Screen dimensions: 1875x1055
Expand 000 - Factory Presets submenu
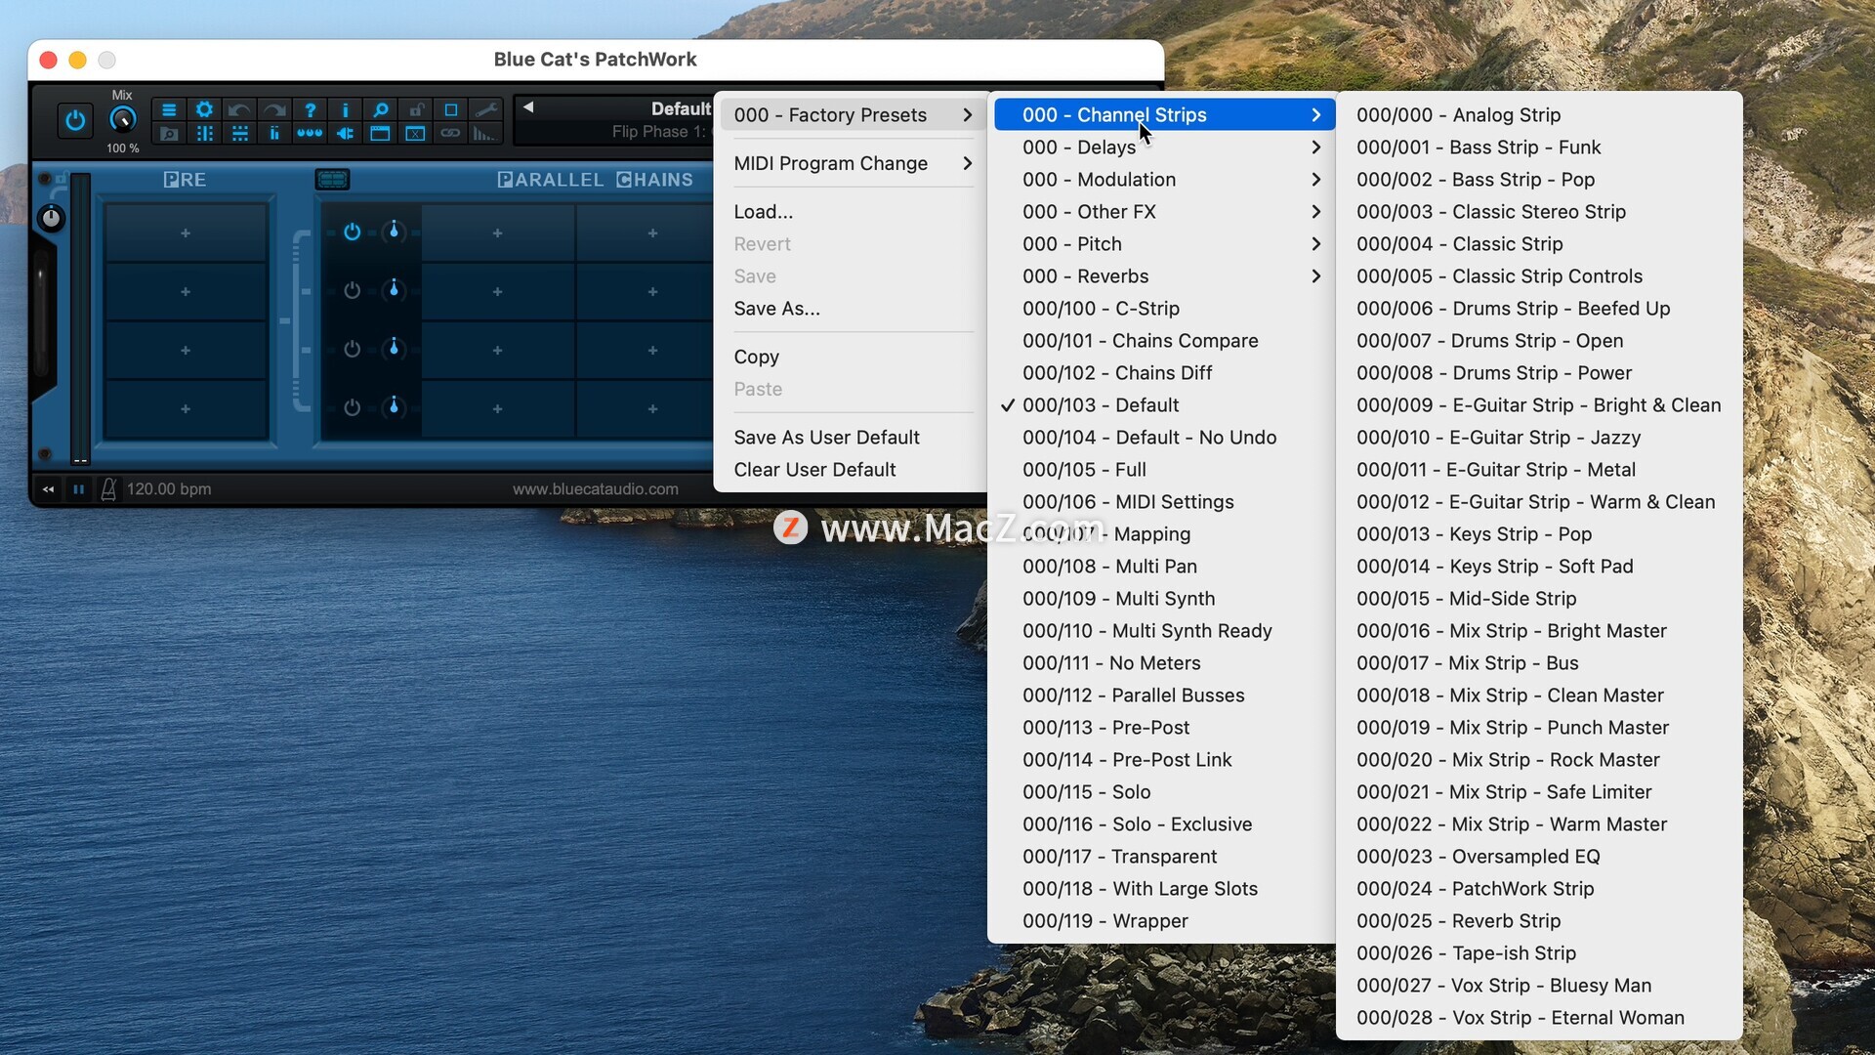pos(851,114)
